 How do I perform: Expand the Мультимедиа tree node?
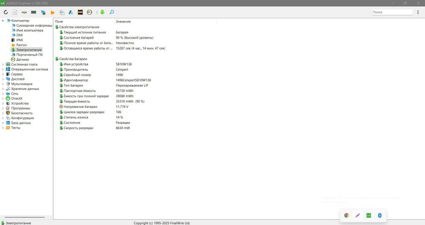point(3,84)
